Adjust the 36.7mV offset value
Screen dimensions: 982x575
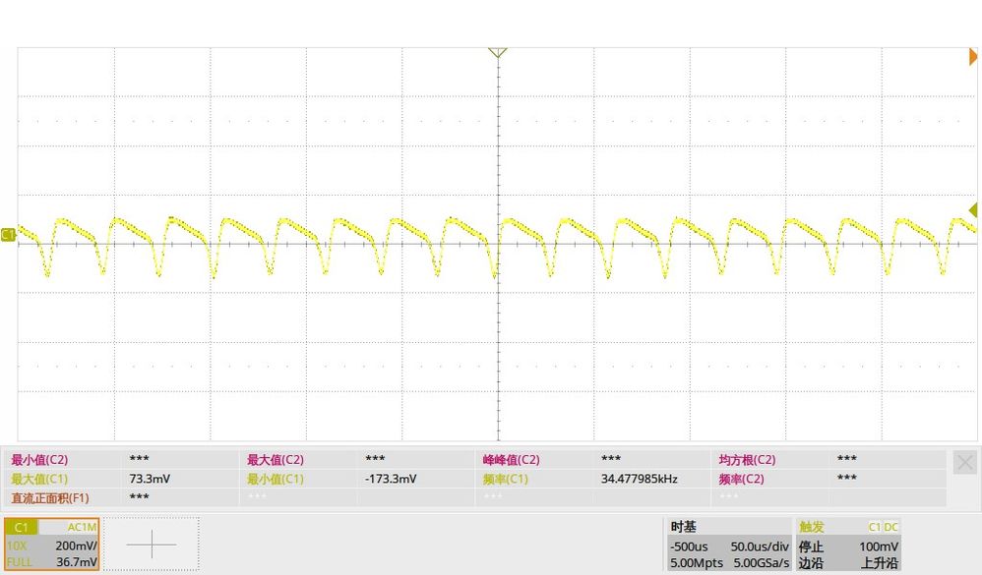click(77, 562)
